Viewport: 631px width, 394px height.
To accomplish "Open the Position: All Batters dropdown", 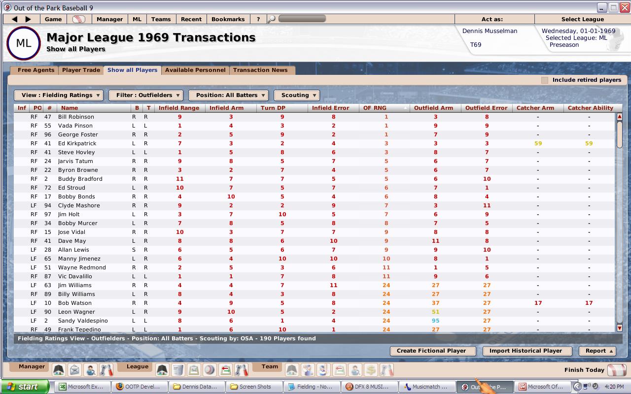I will coord(228,95).
